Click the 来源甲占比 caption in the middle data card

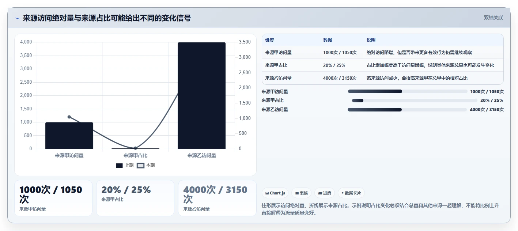(x=112, y=200)
